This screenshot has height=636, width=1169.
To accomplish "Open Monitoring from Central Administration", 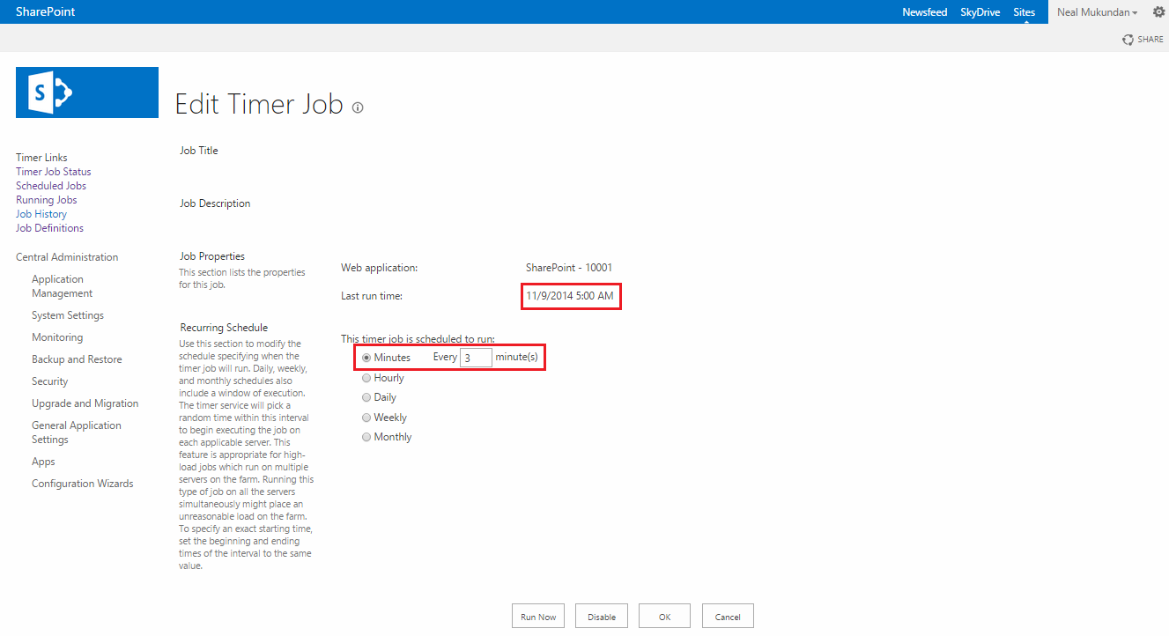I will pos(56,336).
